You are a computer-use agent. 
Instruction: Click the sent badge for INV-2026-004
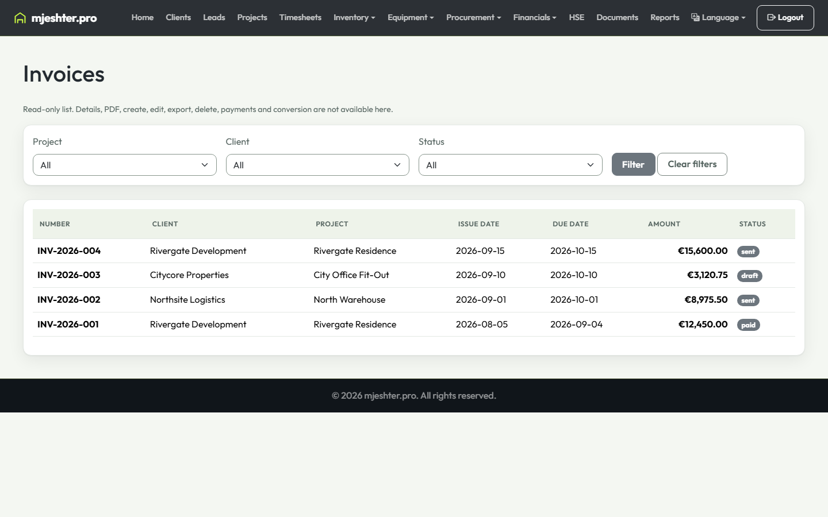(748, 252)
